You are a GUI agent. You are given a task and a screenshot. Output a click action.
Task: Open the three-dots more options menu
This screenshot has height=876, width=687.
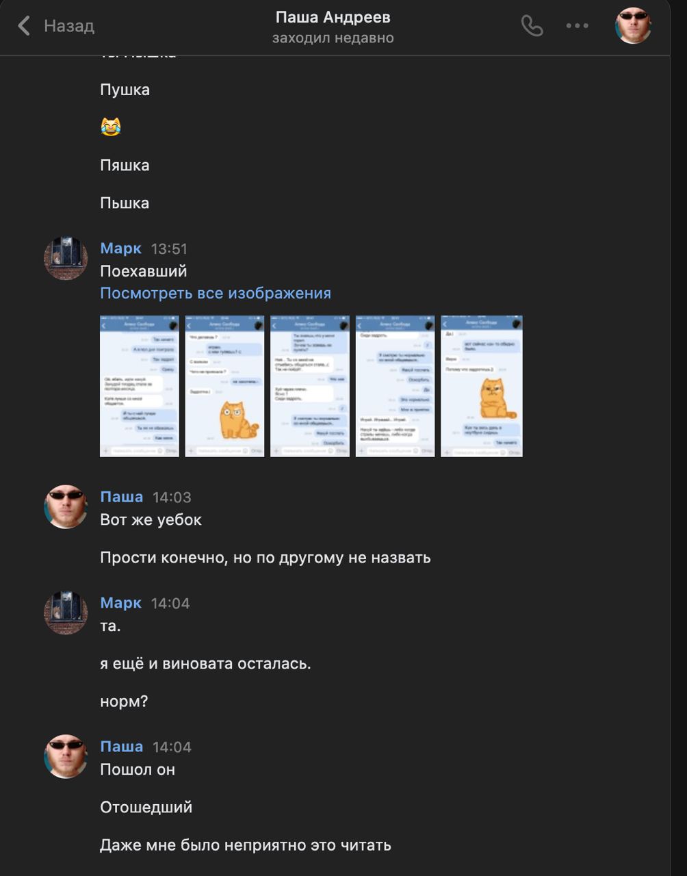(577, 26)
